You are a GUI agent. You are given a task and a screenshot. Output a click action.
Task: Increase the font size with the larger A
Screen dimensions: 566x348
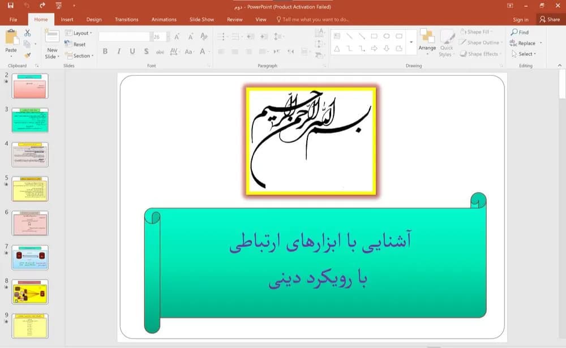pos(177,36)
